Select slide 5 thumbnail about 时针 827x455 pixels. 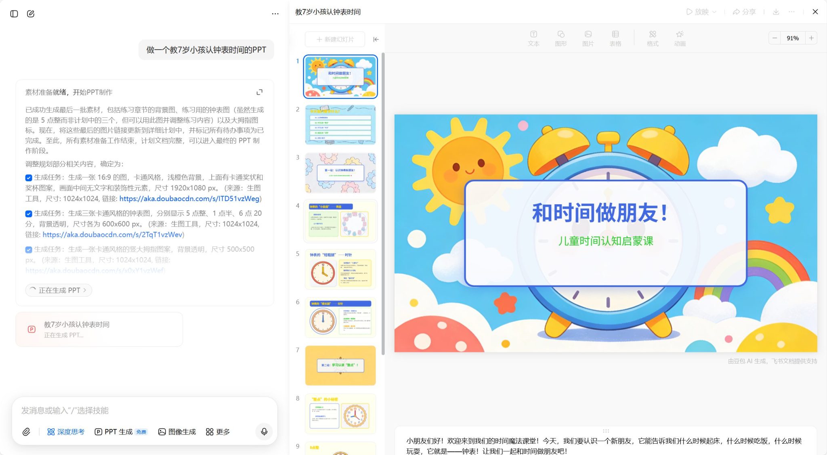click(x=340, y=269)
